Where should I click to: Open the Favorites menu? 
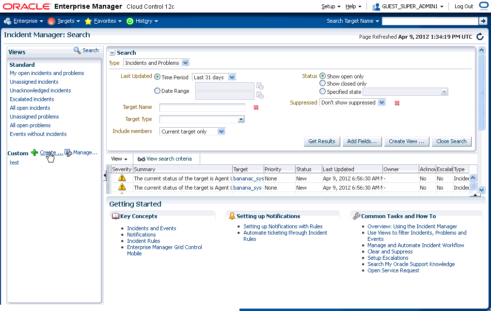coord(108,21)
